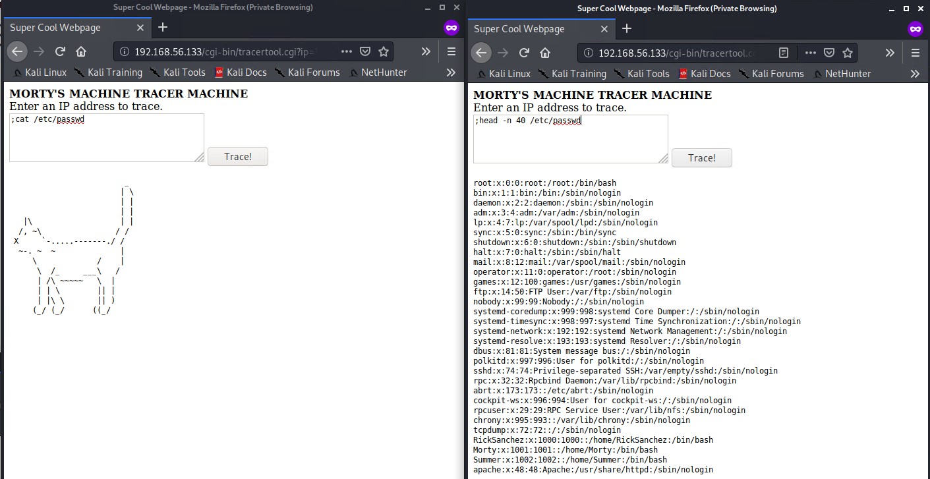Click the apache:x:48:48 line in output
The height and width of the screenshot is (479, 930).
pyautogui.click(x=593, y=470)
